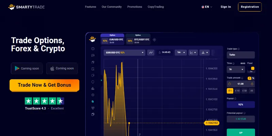Switch trade amount to percent mode
This screenshot has width=272, height=136.
point(253,78)
